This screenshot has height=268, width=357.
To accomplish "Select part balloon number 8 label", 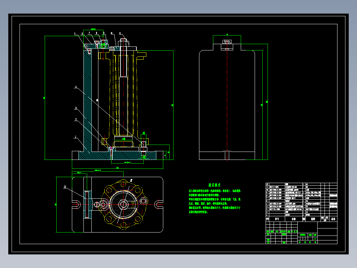I will click(96, 33).
